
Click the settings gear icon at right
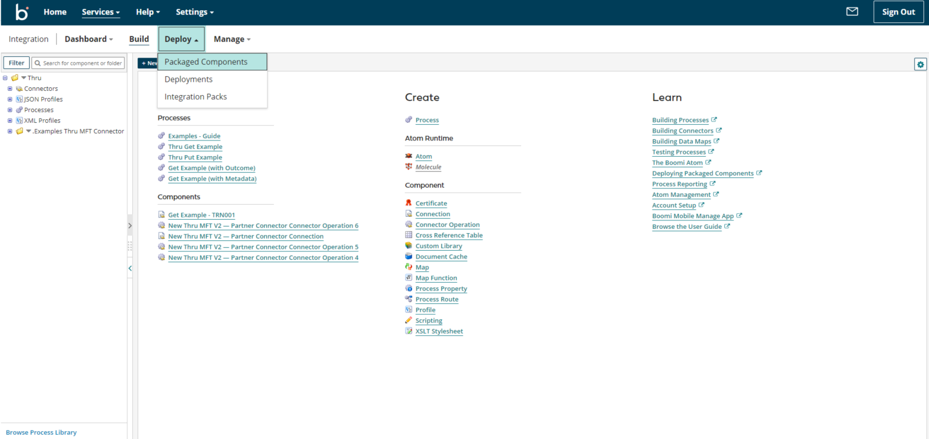click(921, 64)
